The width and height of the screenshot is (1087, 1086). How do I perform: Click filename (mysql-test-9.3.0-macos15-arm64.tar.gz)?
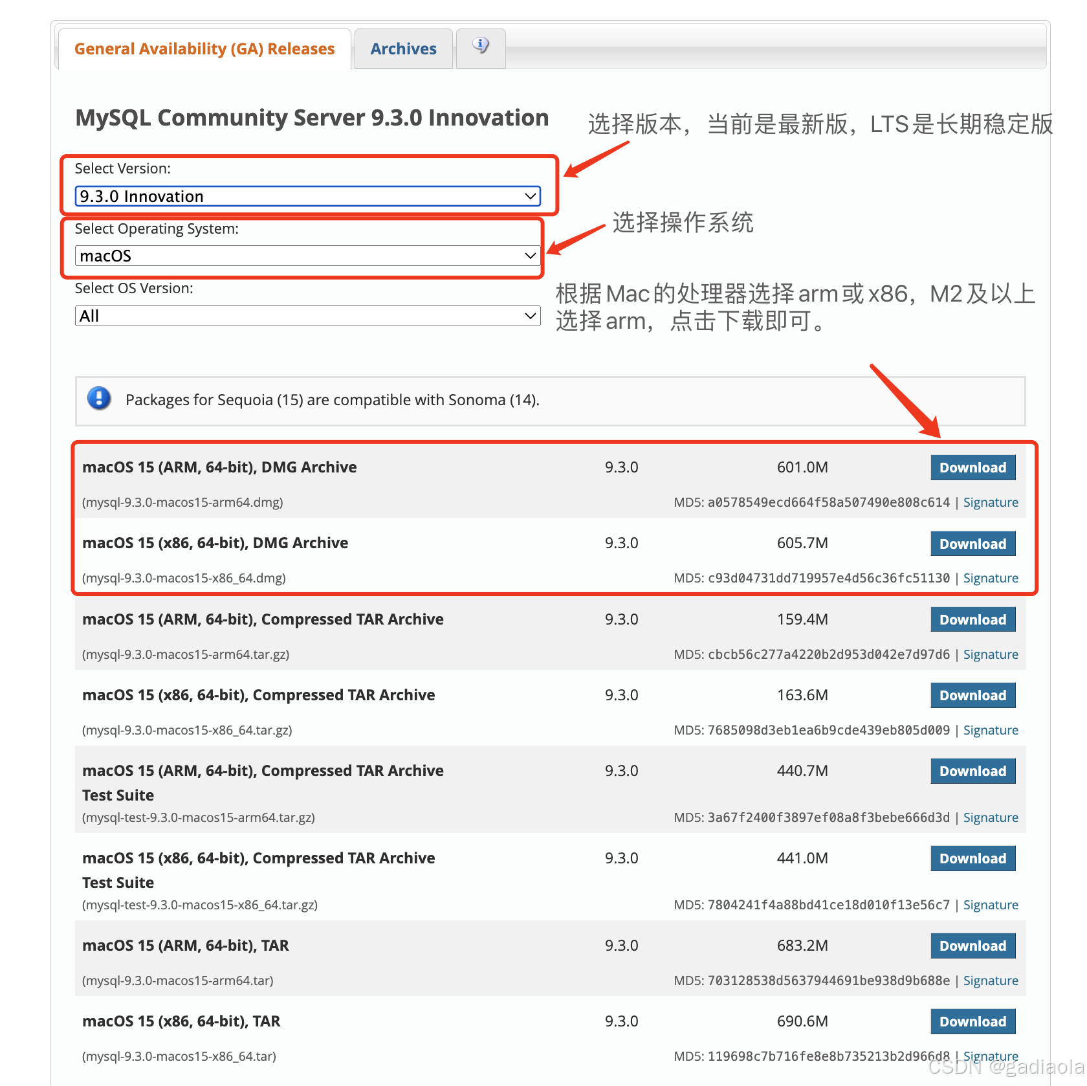coord(199,817)
